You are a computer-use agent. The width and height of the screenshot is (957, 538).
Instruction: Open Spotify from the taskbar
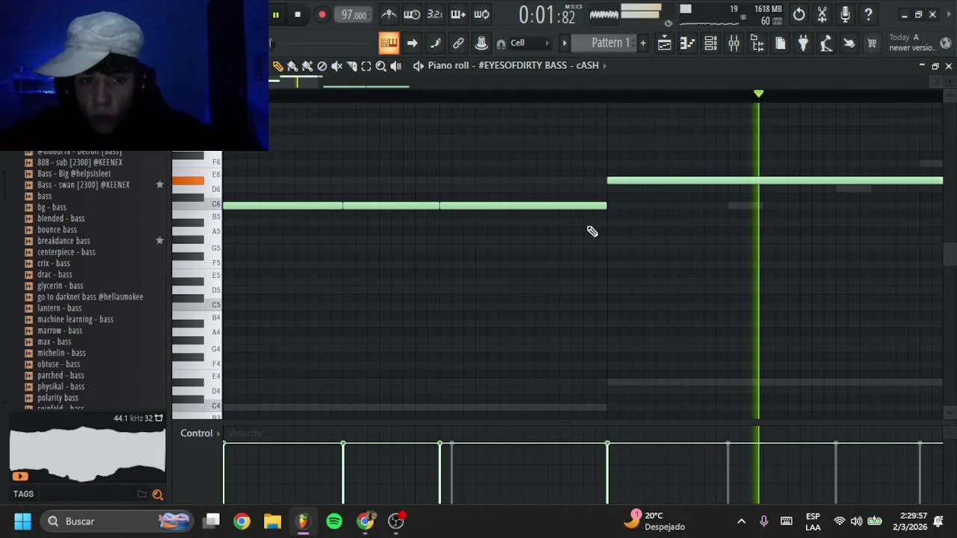coord(334,522)
